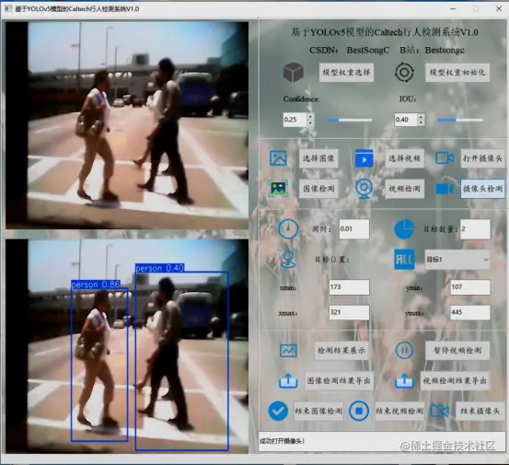
Task: Click the upload icon beside 视频检测结果导出
Action: [x=404, y=380]
